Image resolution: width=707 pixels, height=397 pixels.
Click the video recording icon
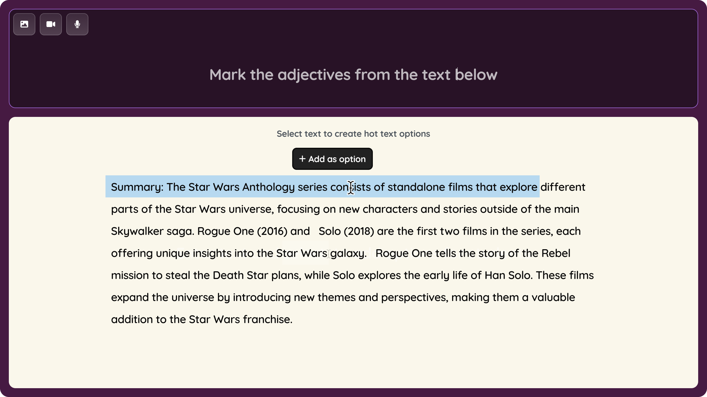click(51, 24)
